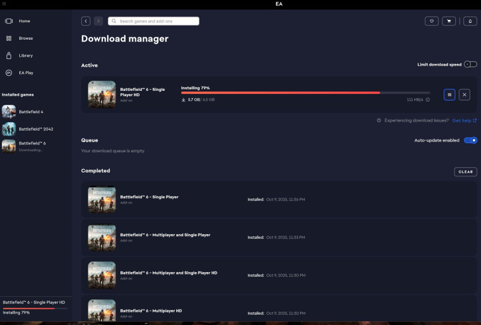Click the Multiplayer and Single Player HD thumbnail
The image size is (481, 325).
click(x=102, y=275)
